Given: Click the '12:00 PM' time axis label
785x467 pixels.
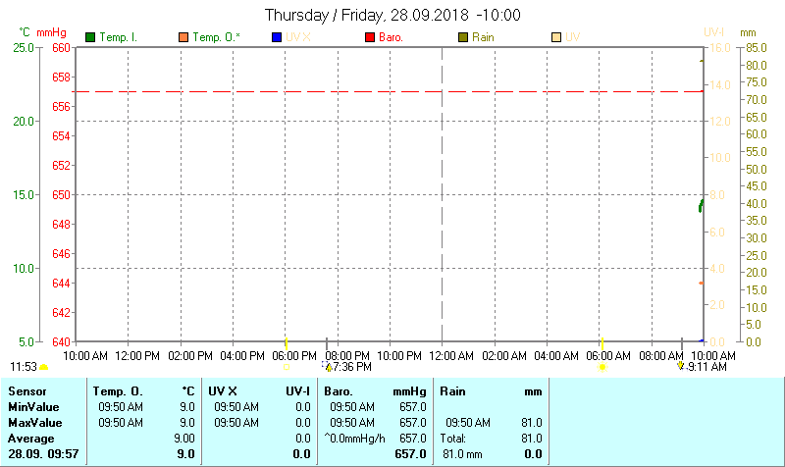Looking at the screenshot, I should (x=137, y=356).
